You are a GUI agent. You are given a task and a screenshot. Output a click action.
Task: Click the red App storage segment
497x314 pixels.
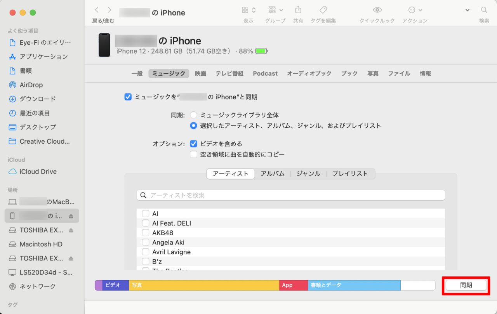294,285
